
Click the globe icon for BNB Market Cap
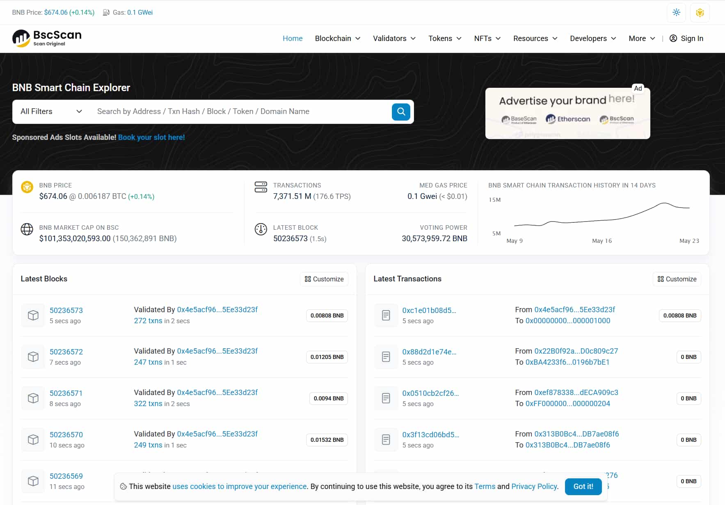[27, 229]
